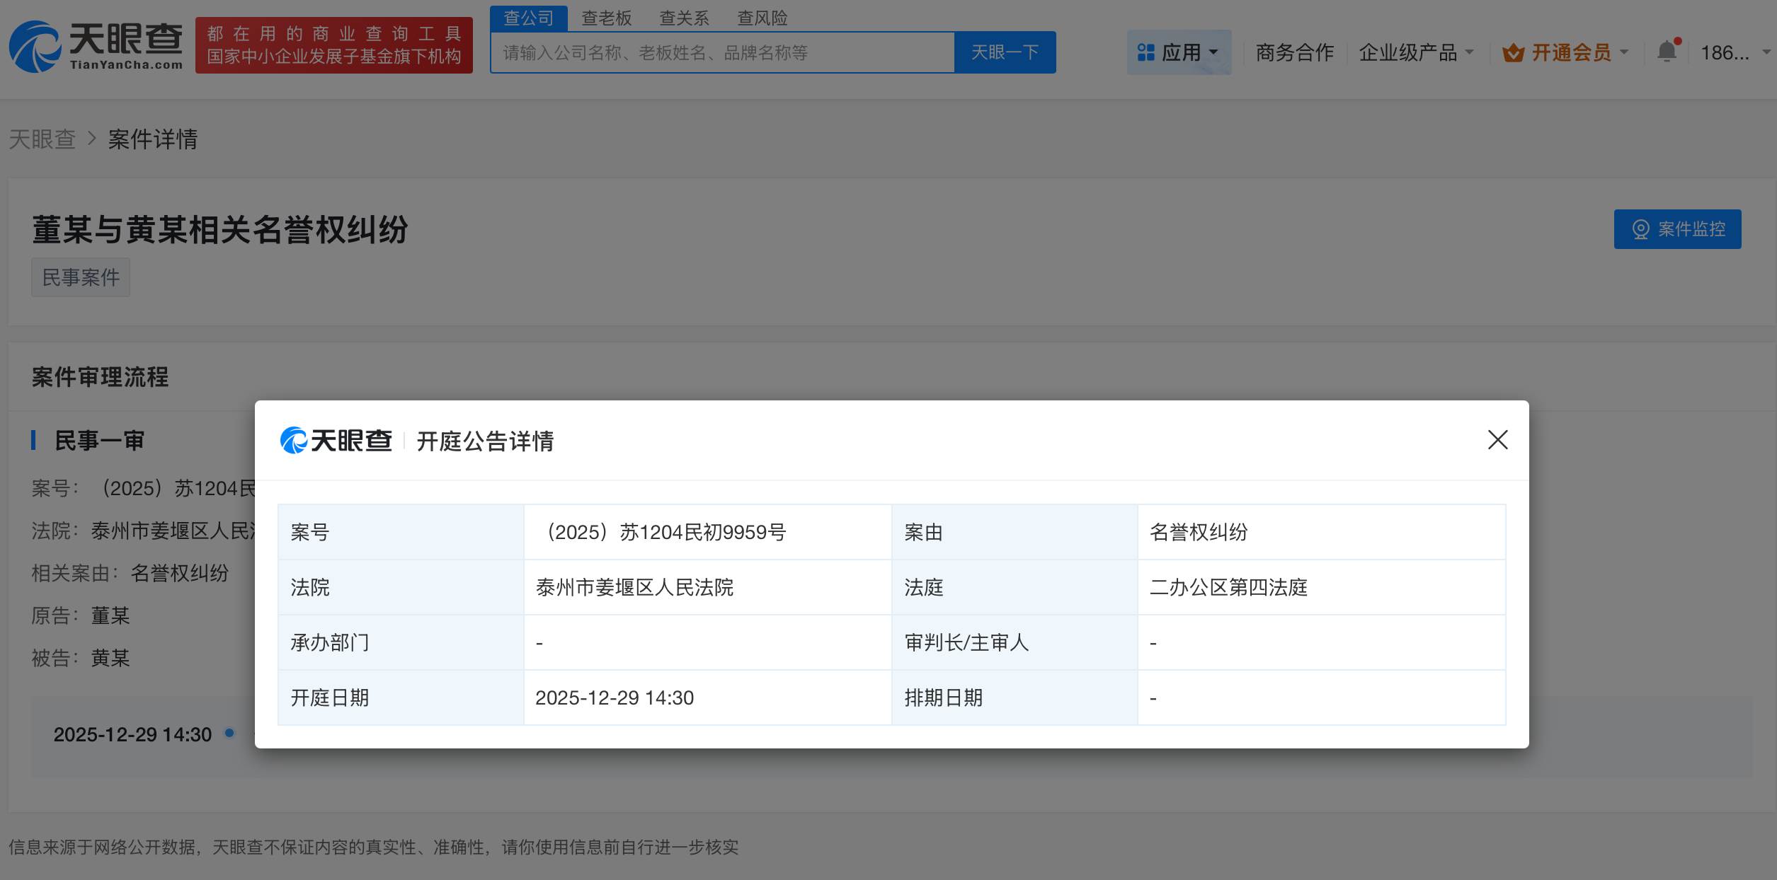1777x880 pixels.
Task: Click the 开通会员 membership link
Action: click(1571, 52)
